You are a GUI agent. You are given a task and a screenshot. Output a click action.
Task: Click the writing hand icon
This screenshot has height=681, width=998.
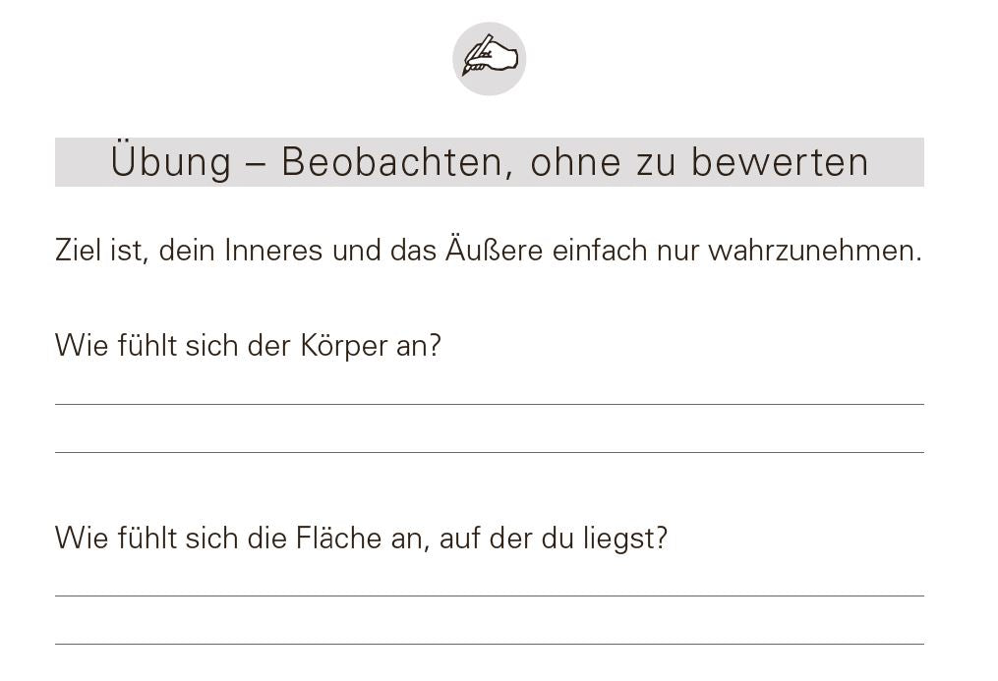coord(490,59)
